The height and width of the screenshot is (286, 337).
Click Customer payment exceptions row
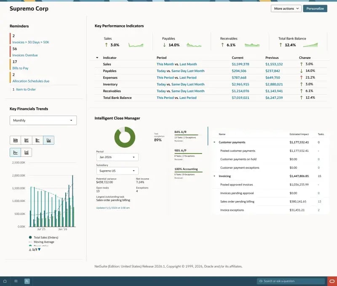[270, 168]
